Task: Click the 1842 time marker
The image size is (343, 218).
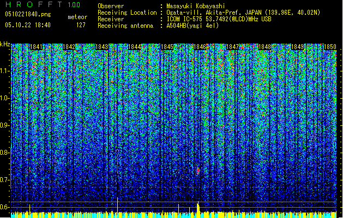Action: [x=69, y=47]
